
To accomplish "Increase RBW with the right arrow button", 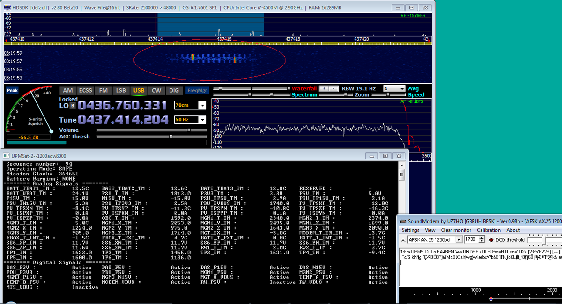I will point(333,88).
